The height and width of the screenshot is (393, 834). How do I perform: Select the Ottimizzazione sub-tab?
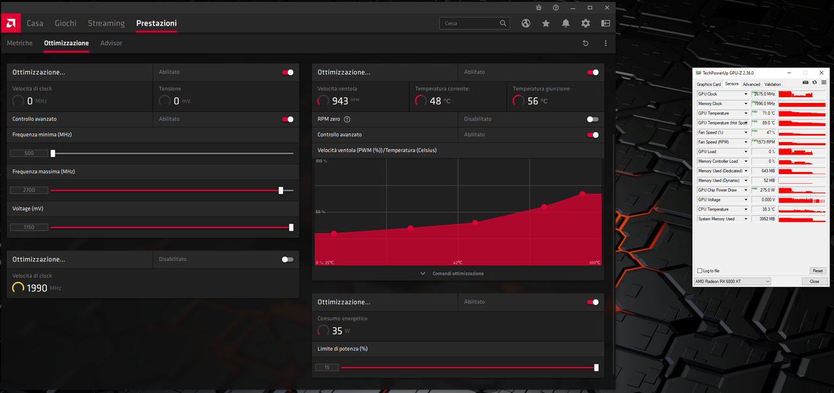click(66, 43)
